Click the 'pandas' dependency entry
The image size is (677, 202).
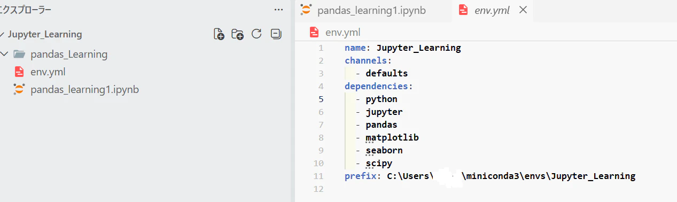(382, 125)
